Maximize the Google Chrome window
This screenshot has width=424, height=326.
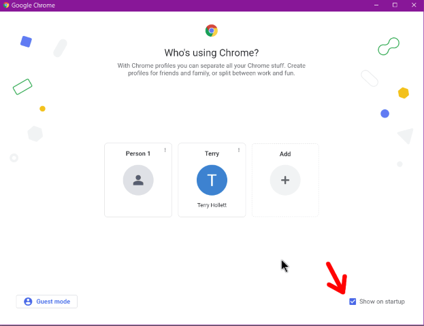tap(395, 5)
